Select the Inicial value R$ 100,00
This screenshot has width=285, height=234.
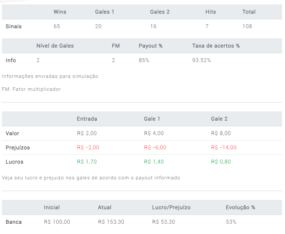57,222
